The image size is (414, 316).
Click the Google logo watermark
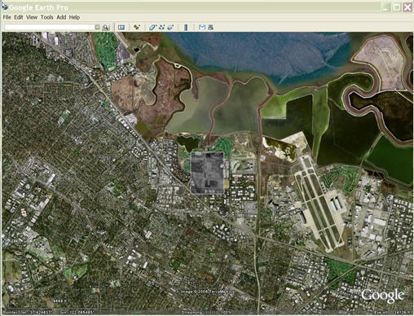(382, 296)
